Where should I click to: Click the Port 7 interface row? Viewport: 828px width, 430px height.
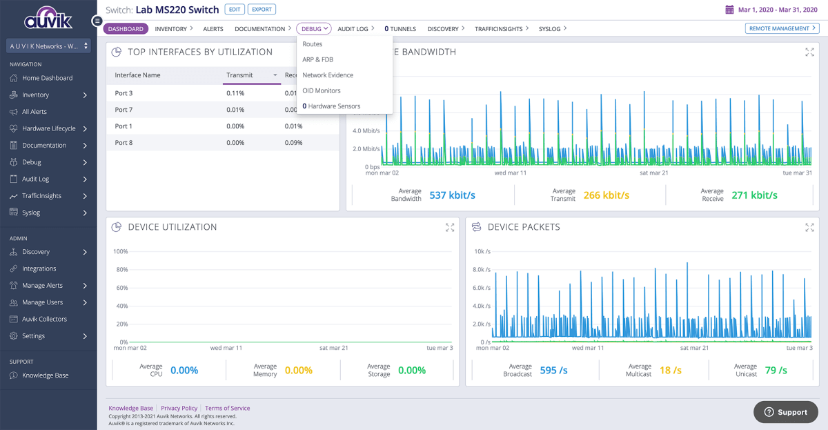tap(223, 110)
